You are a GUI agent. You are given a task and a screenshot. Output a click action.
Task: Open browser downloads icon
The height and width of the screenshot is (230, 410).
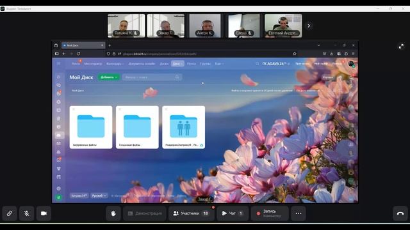coord(332,54)
